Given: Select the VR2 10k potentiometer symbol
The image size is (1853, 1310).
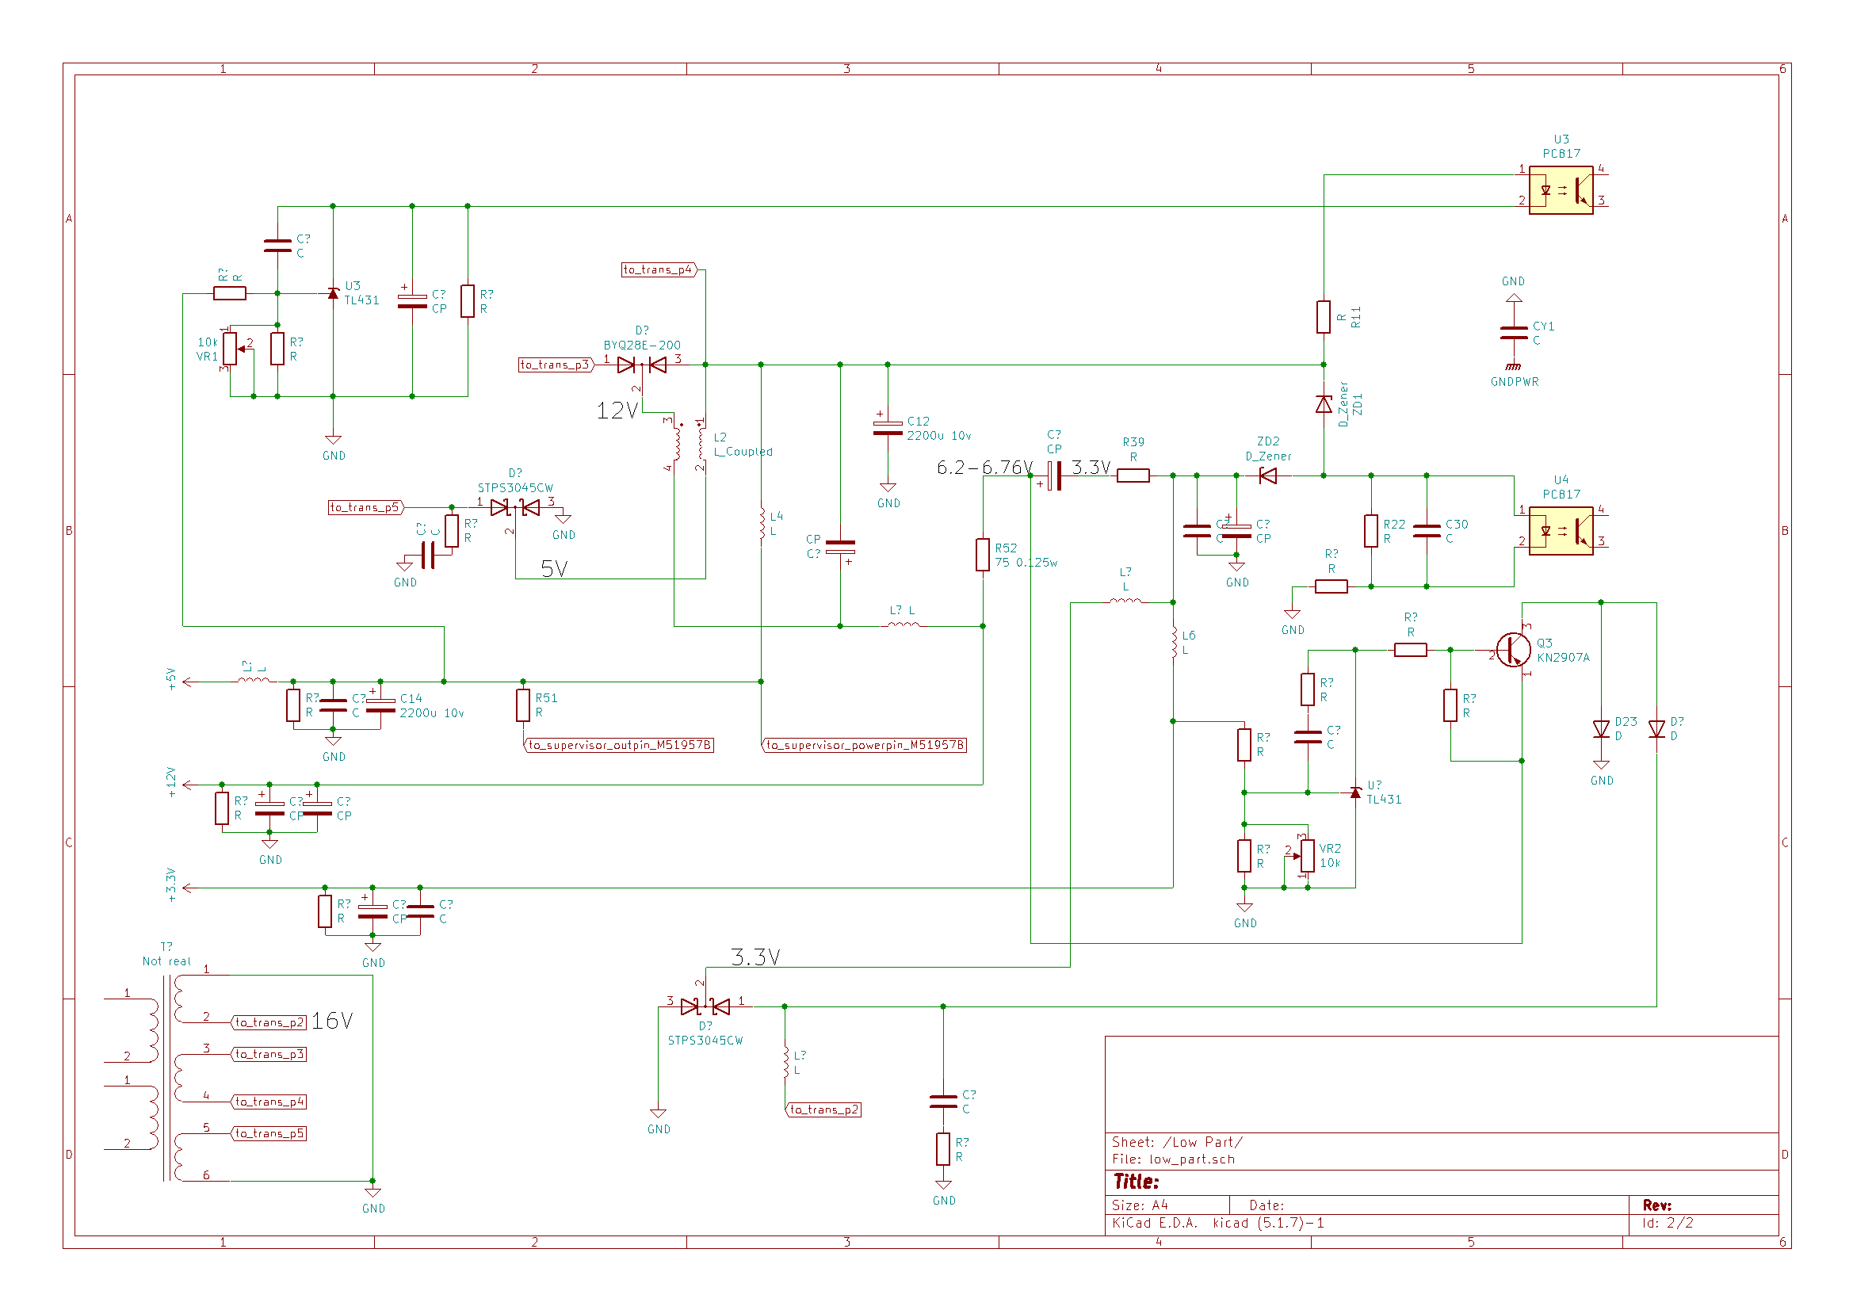Looking at the screenshot, I should [1309, 857].
